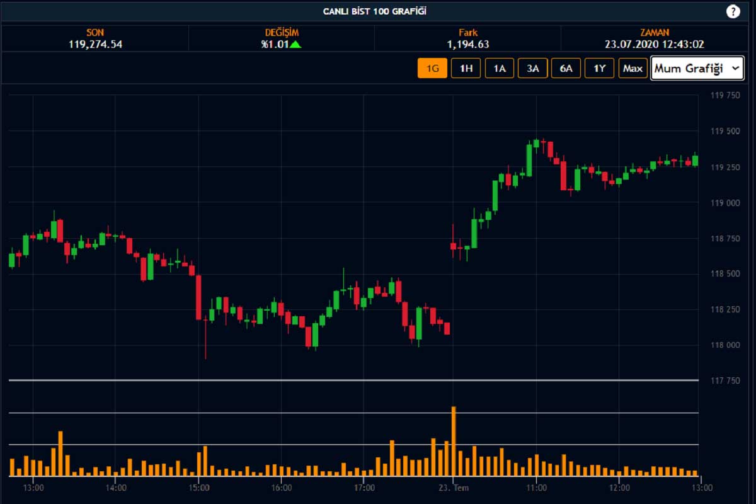Open the help question mark icon
Viewport: 756px width, 504px height.
click(733, 11)
